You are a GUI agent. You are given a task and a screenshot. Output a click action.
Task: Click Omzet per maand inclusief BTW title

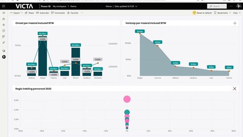click(35, 23)
